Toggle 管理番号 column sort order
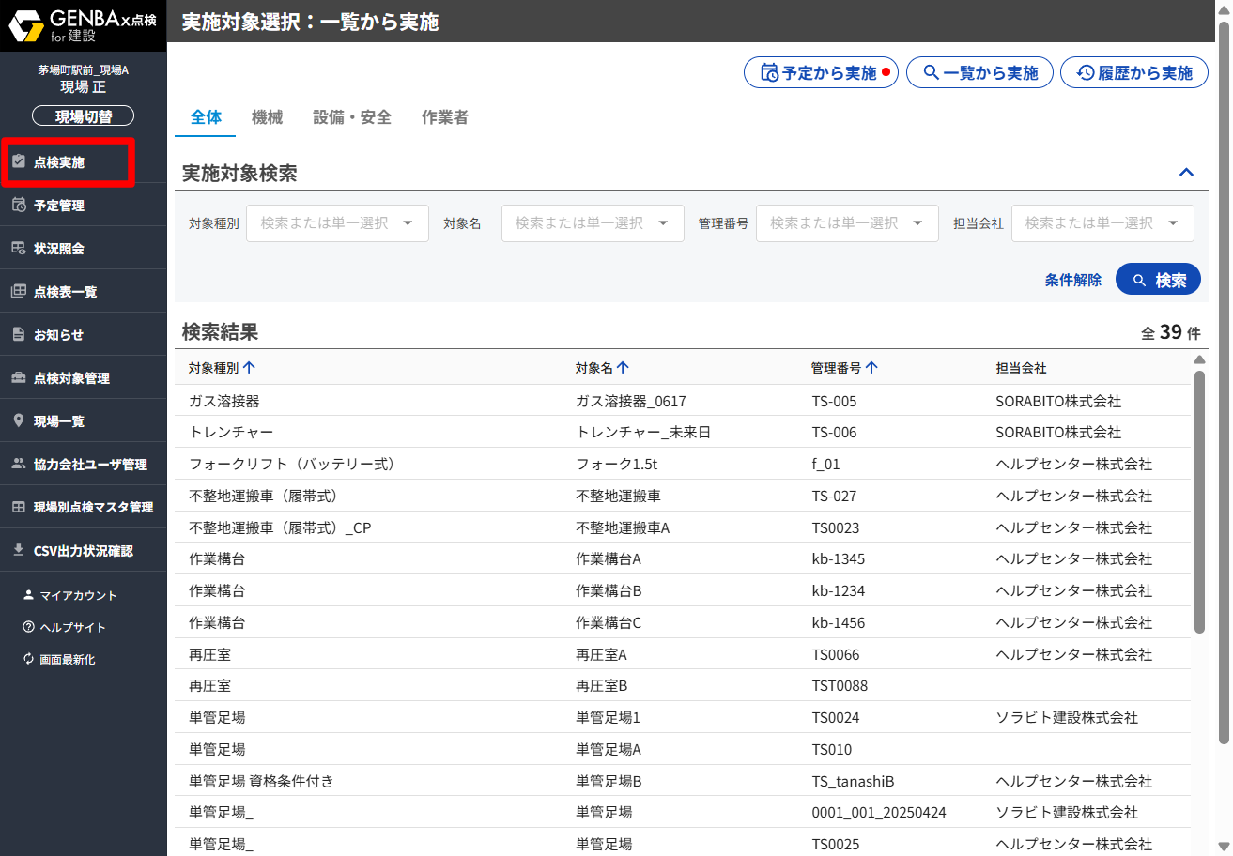The height and width of the screenshot is (856, 1233). point(871,368)
